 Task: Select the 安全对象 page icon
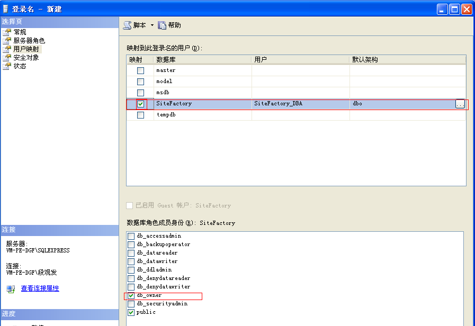(7, 58)
